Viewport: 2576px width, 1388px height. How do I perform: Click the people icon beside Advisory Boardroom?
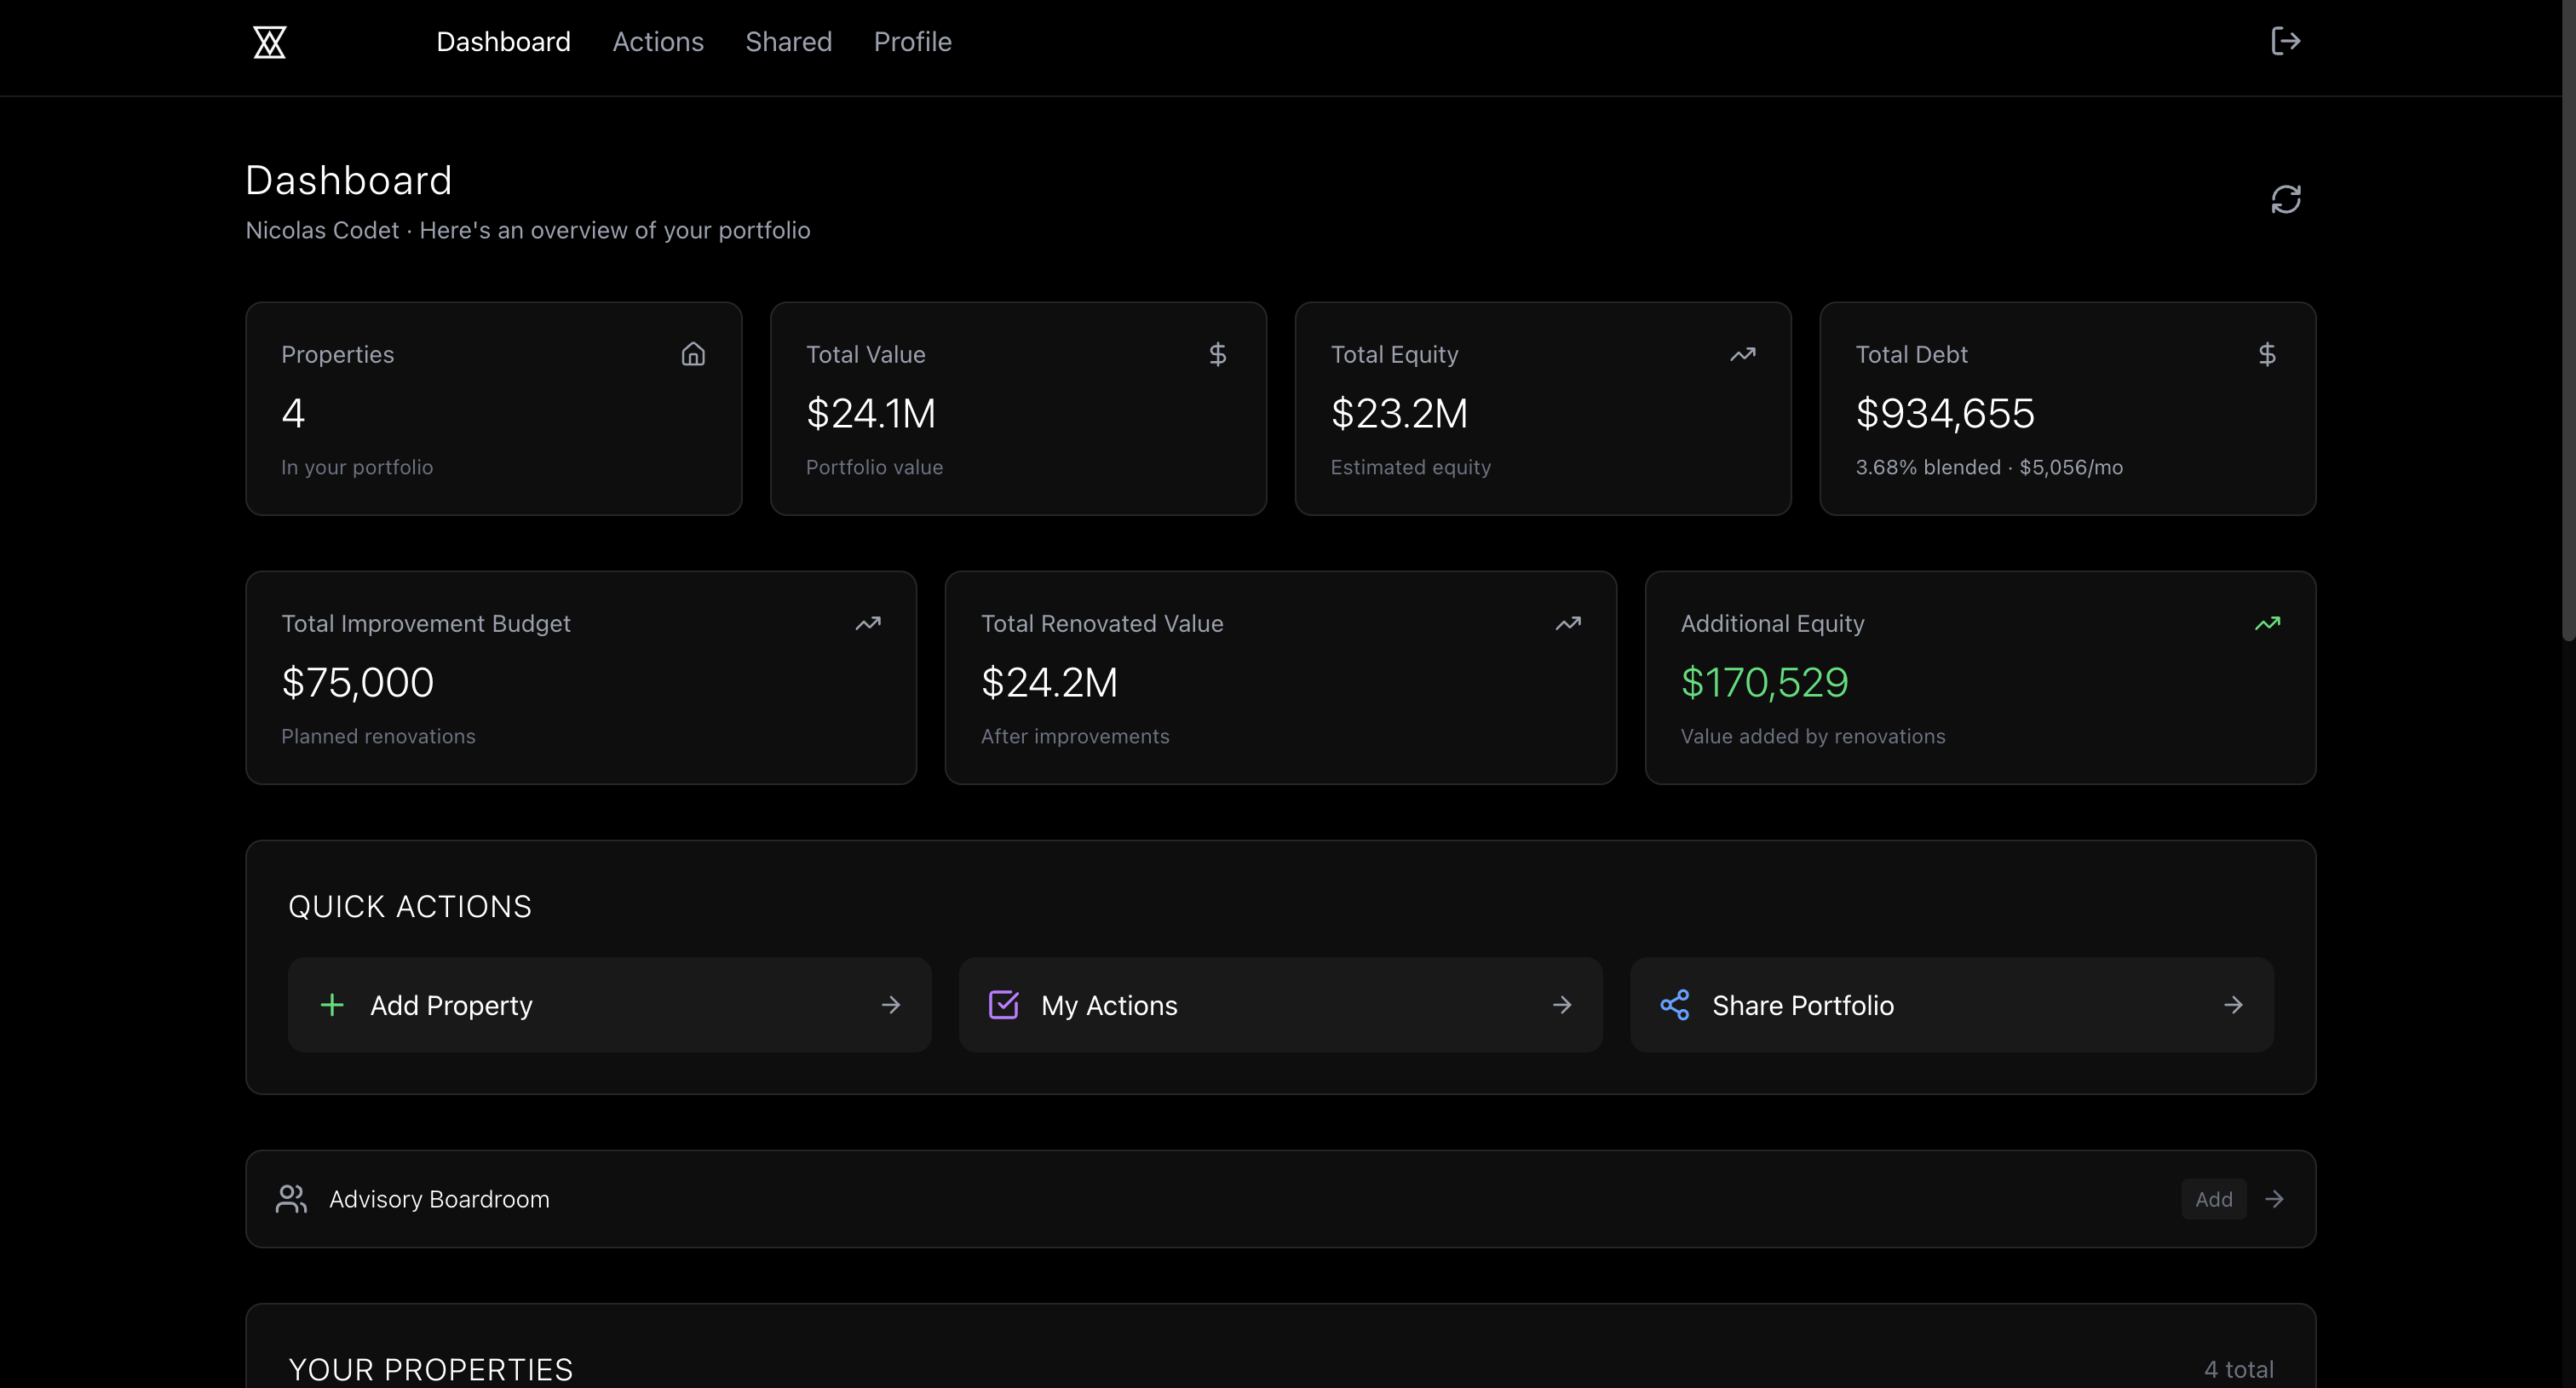pyautogui.click(x=291, y=1198)
